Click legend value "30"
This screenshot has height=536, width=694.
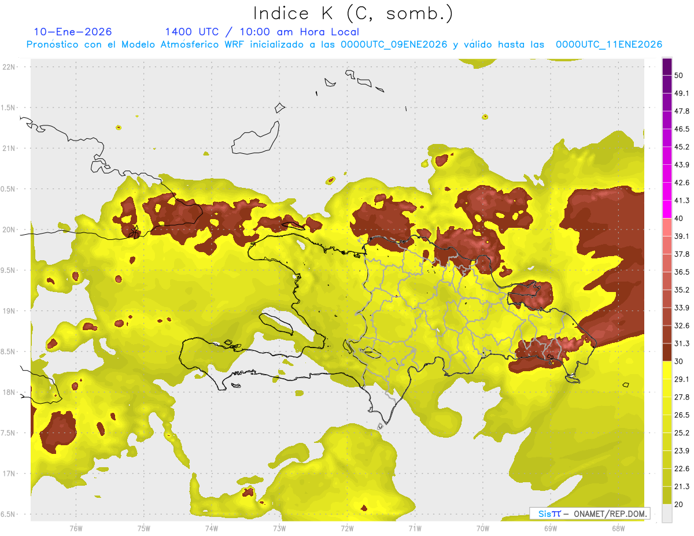[679, 361]
